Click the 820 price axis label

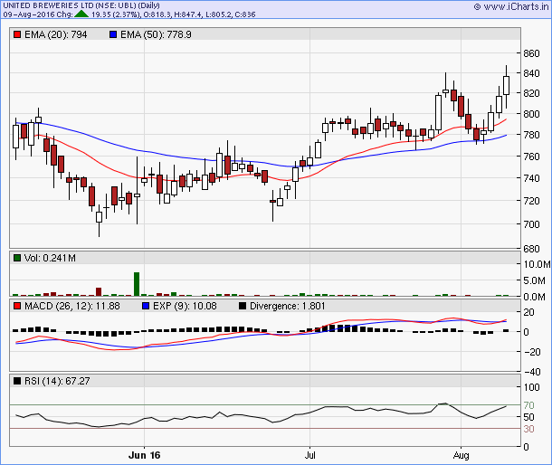pos(531,93)
